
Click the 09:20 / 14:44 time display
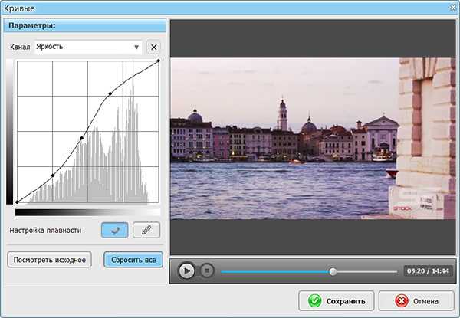(428, 270)
